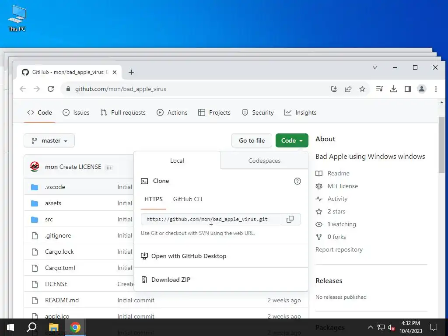Click the page vertical scrollbar thumb
Screen dimensions: 448x336
(x=441, y=144)
